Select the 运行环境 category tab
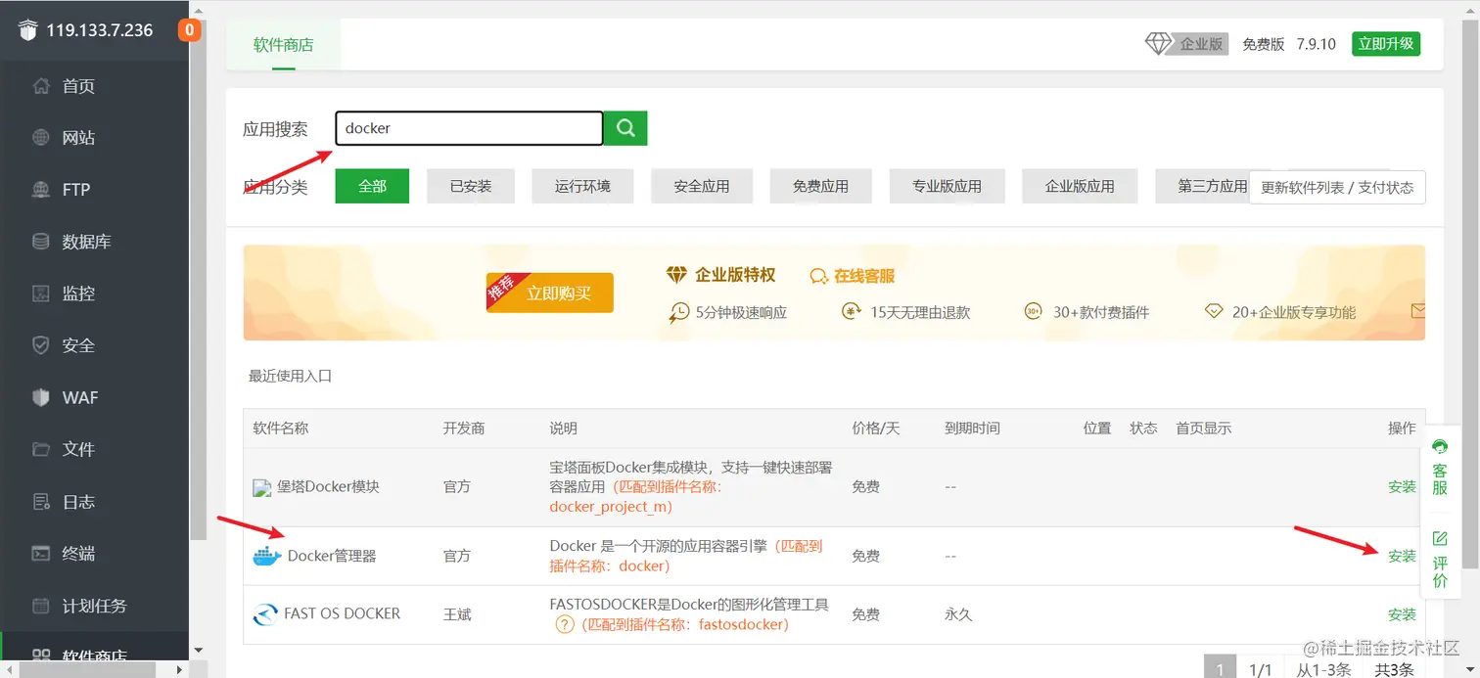 pos(582,186)
